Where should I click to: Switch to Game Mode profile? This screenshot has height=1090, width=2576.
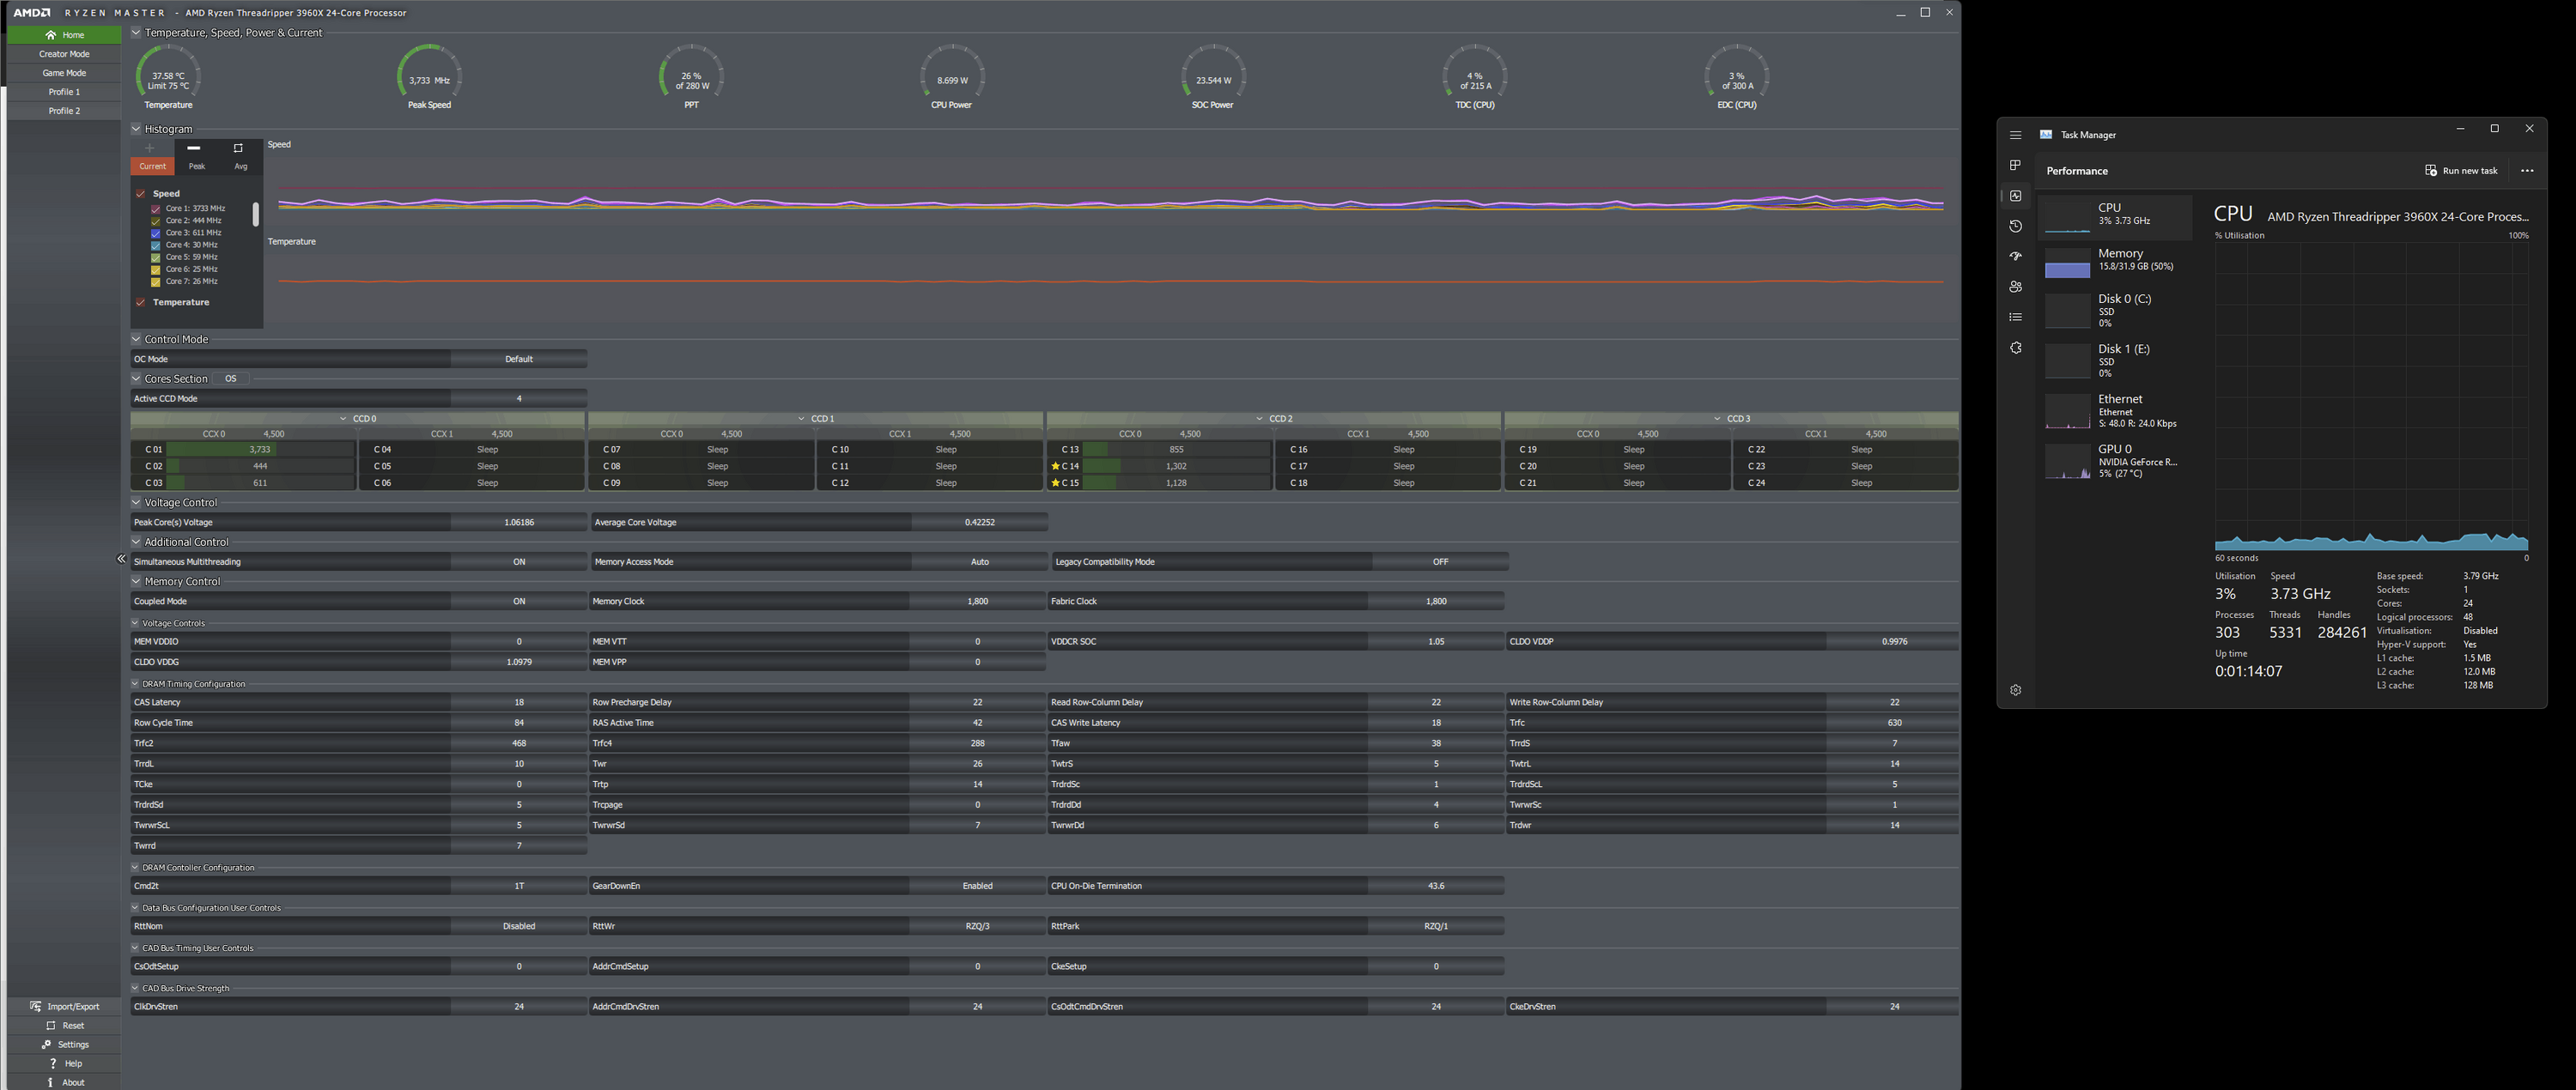tap(64, 73)
